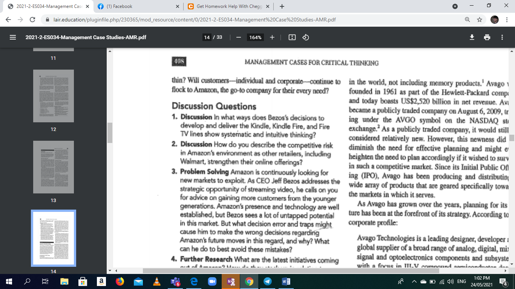Open Microsoft Word from the taskbar
The height and width of the screenshot is (289, 515).
pos(286,281)
